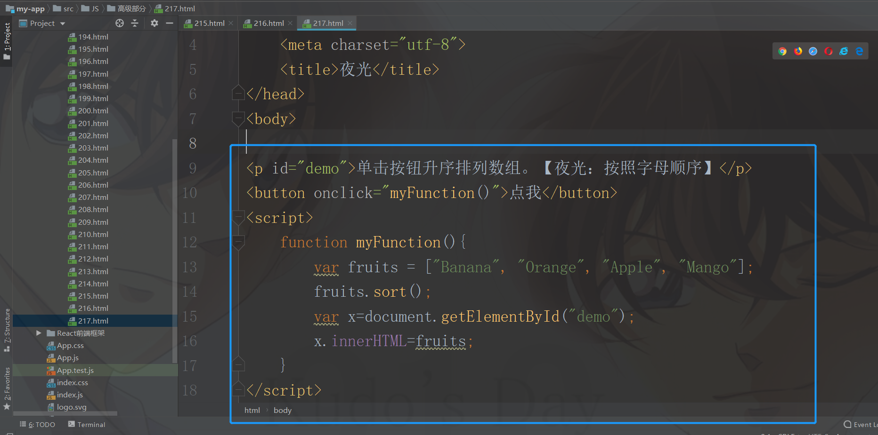The width and height of the screenshot is (878, 435).
Task: Select 200.html in project tree
Action: click(x=89, y=111)
